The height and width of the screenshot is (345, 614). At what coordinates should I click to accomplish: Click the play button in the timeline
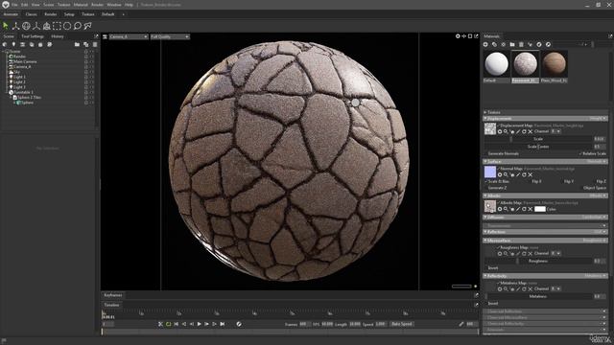(200, 324)
